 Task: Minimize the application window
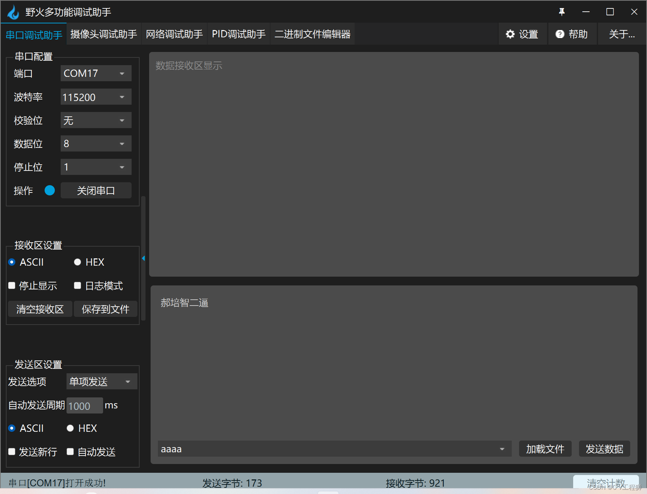click(x=586, y=12)
